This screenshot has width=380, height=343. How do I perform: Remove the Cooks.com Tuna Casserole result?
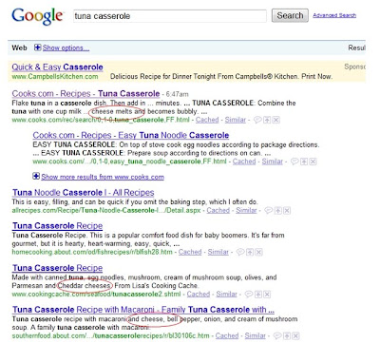[275, 120]
